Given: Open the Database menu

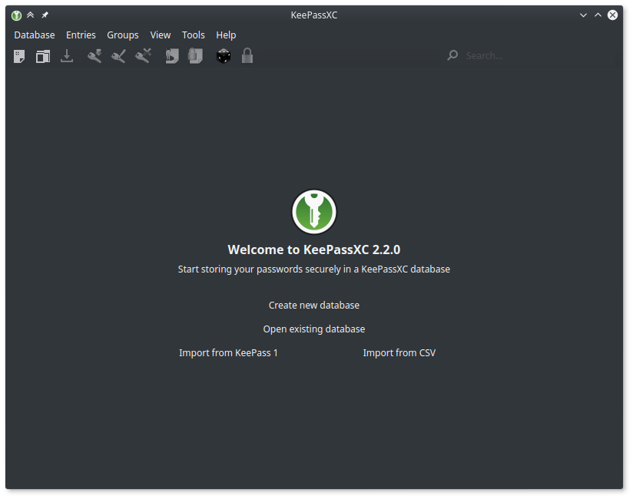Looking at the screenshot, I should pos(35,35).
